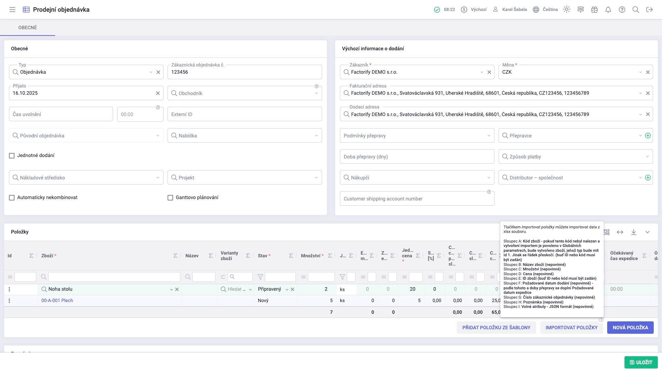The width and height of the screenshot is (662, 372).
Task: Open the 00-A-001 Plech item link
Action: pos(57,301)
